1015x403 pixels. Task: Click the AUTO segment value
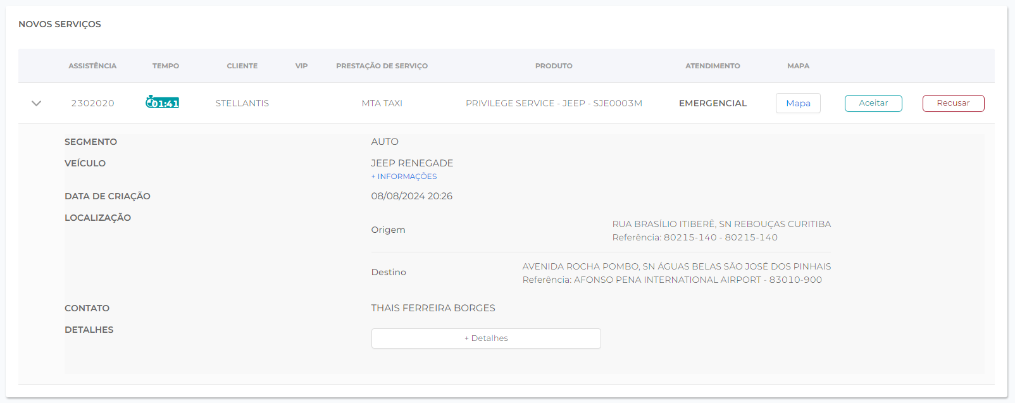click(385, 142)
